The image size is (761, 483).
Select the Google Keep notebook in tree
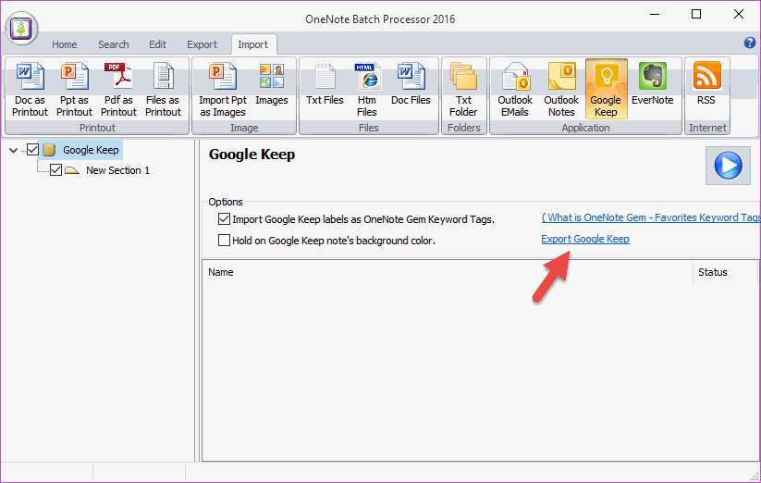pos(91,150)
